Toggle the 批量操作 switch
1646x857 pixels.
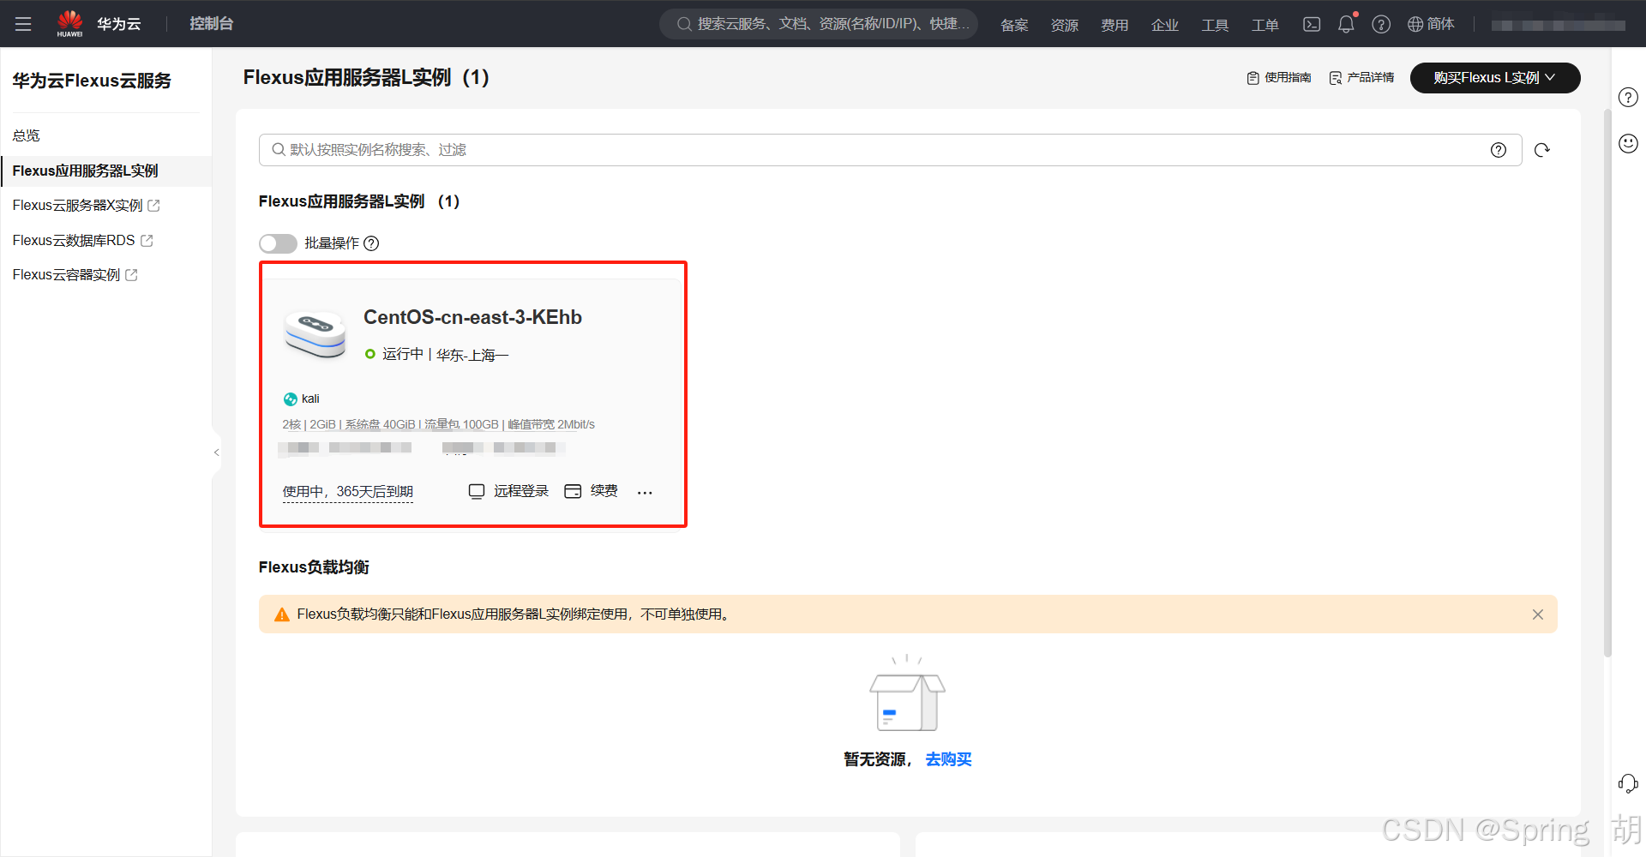278,243
